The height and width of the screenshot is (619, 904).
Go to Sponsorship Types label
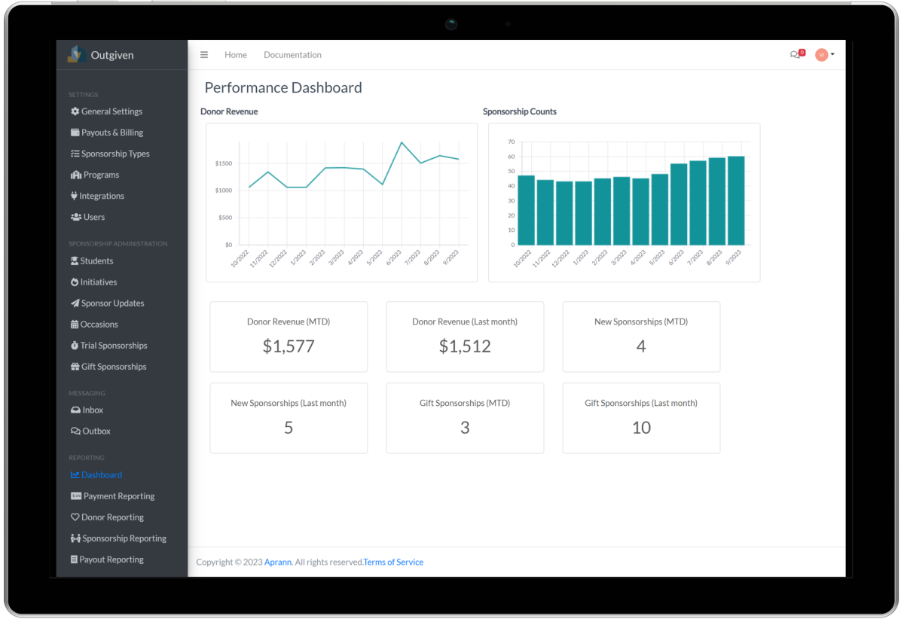[x=115, y=154]
